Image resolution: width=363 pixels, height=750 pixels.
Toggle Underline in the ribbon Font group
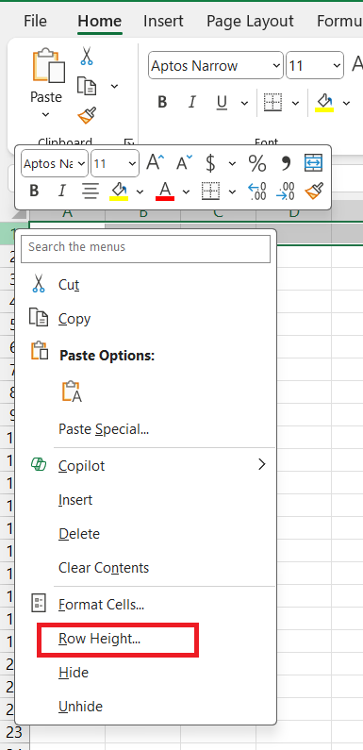click(x=222, y=103)
